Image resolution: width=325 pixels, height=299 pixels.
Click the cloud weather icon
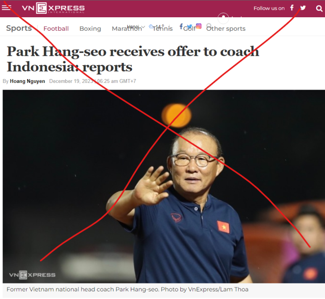[151, 26]
